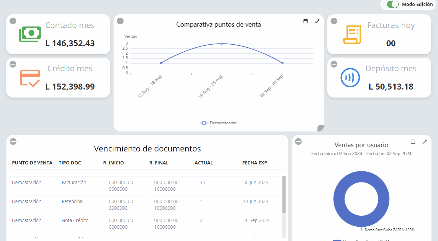This screenshot has width=438, height=241.
Task: Click ACTUAL column header
Action: 204,163
